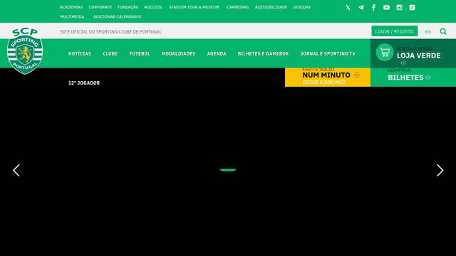The width and height of the screenshot is (456, 256).
Task: Open the YouTube social icon
Action: click(x=386, y=8)
